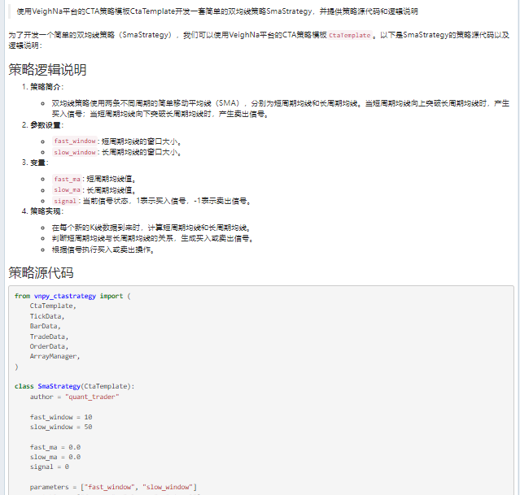Click the parameters list code line

point(113,487)
